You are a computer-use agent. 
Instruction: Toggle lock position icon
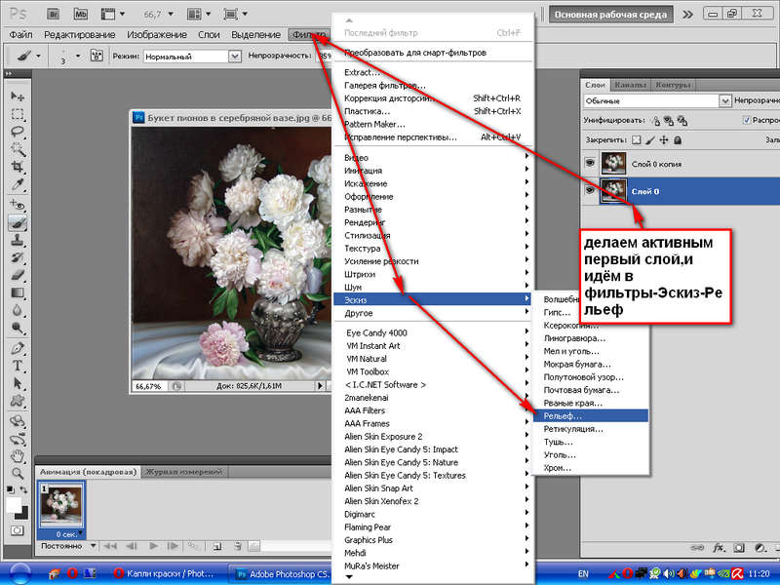664,140
